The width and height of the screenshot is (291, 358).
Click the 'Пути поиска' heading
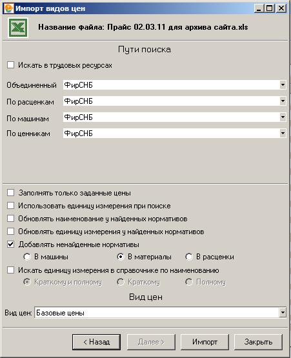(x=145, y=49)
